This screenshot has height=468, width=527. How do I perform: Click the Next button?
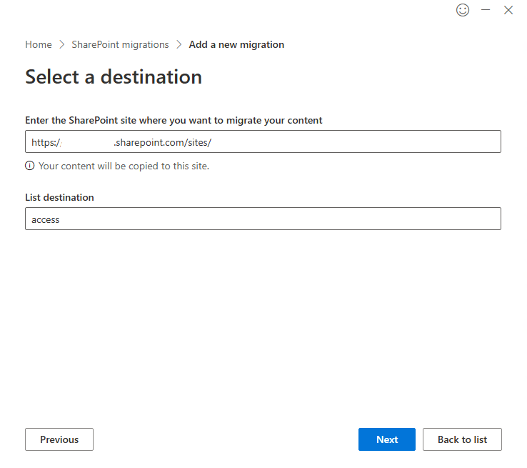point(386,439)
